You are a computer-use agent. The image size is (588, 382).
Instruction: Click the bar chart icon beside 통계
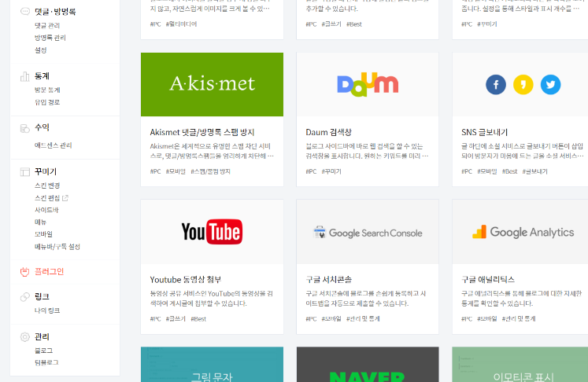tap(24, 76)
